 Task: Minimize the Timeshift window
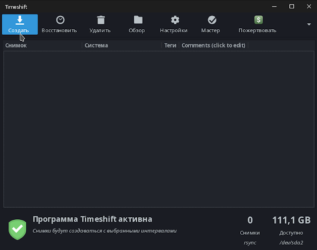click(274, 6)
